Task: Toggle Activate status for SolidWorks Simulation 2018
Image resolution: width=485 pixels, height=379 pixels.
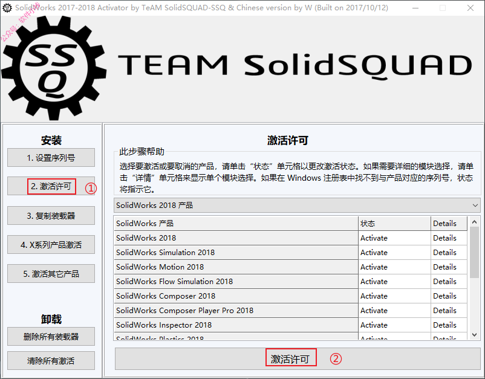Action: tap(394, 253)
